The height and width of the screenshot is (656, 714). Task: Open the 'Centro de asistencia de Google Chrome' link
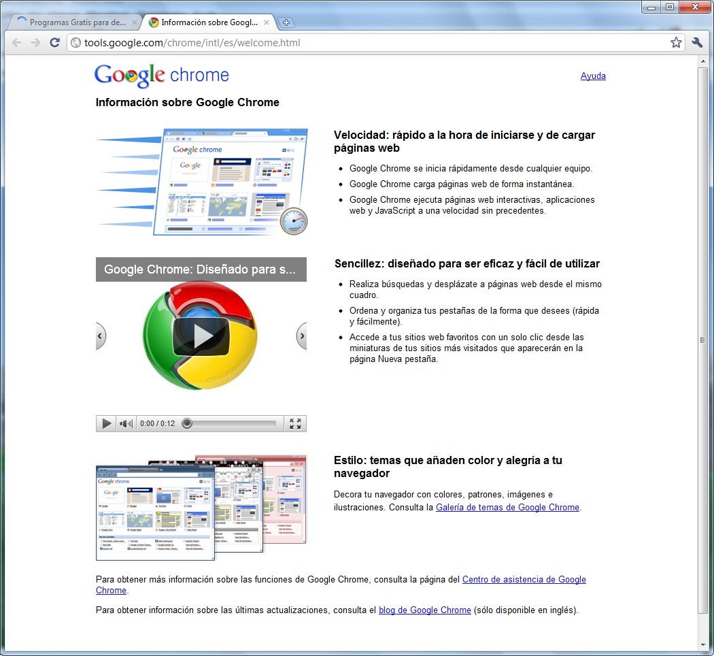click(524, 580)
